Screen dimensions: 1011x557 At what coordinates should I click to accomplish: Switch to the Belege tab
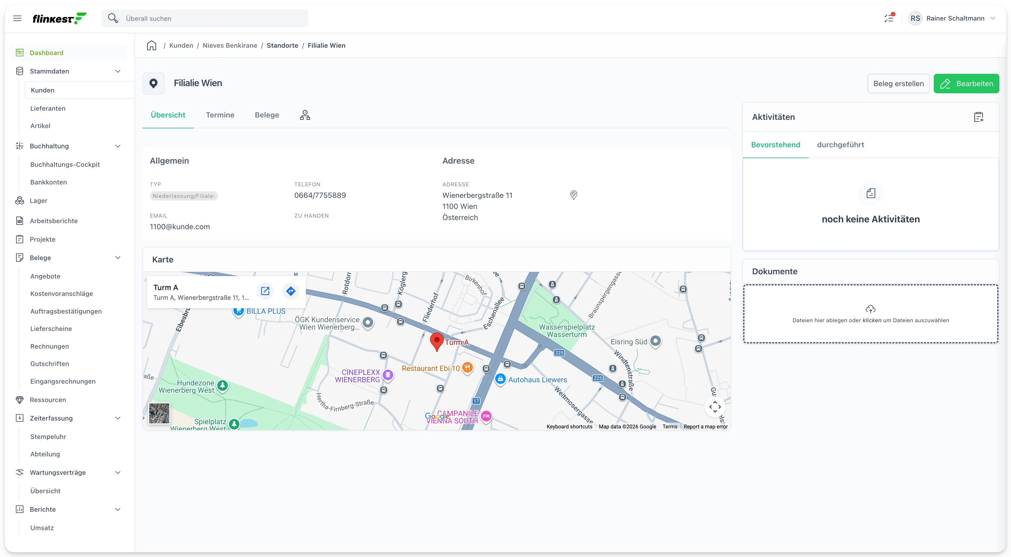tap(267, 115)
